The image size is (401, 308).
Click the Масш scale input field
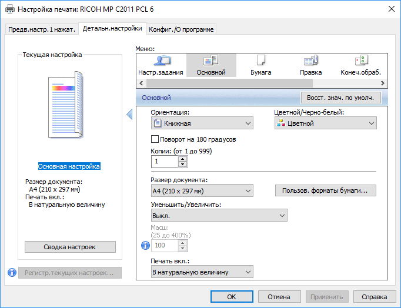pyautogui.click(x=165, y=245)
